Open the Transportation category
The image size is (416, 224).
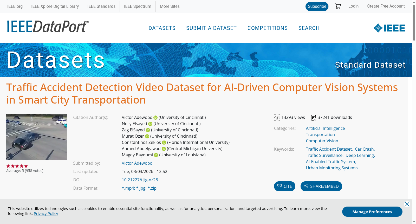(320, 135)
